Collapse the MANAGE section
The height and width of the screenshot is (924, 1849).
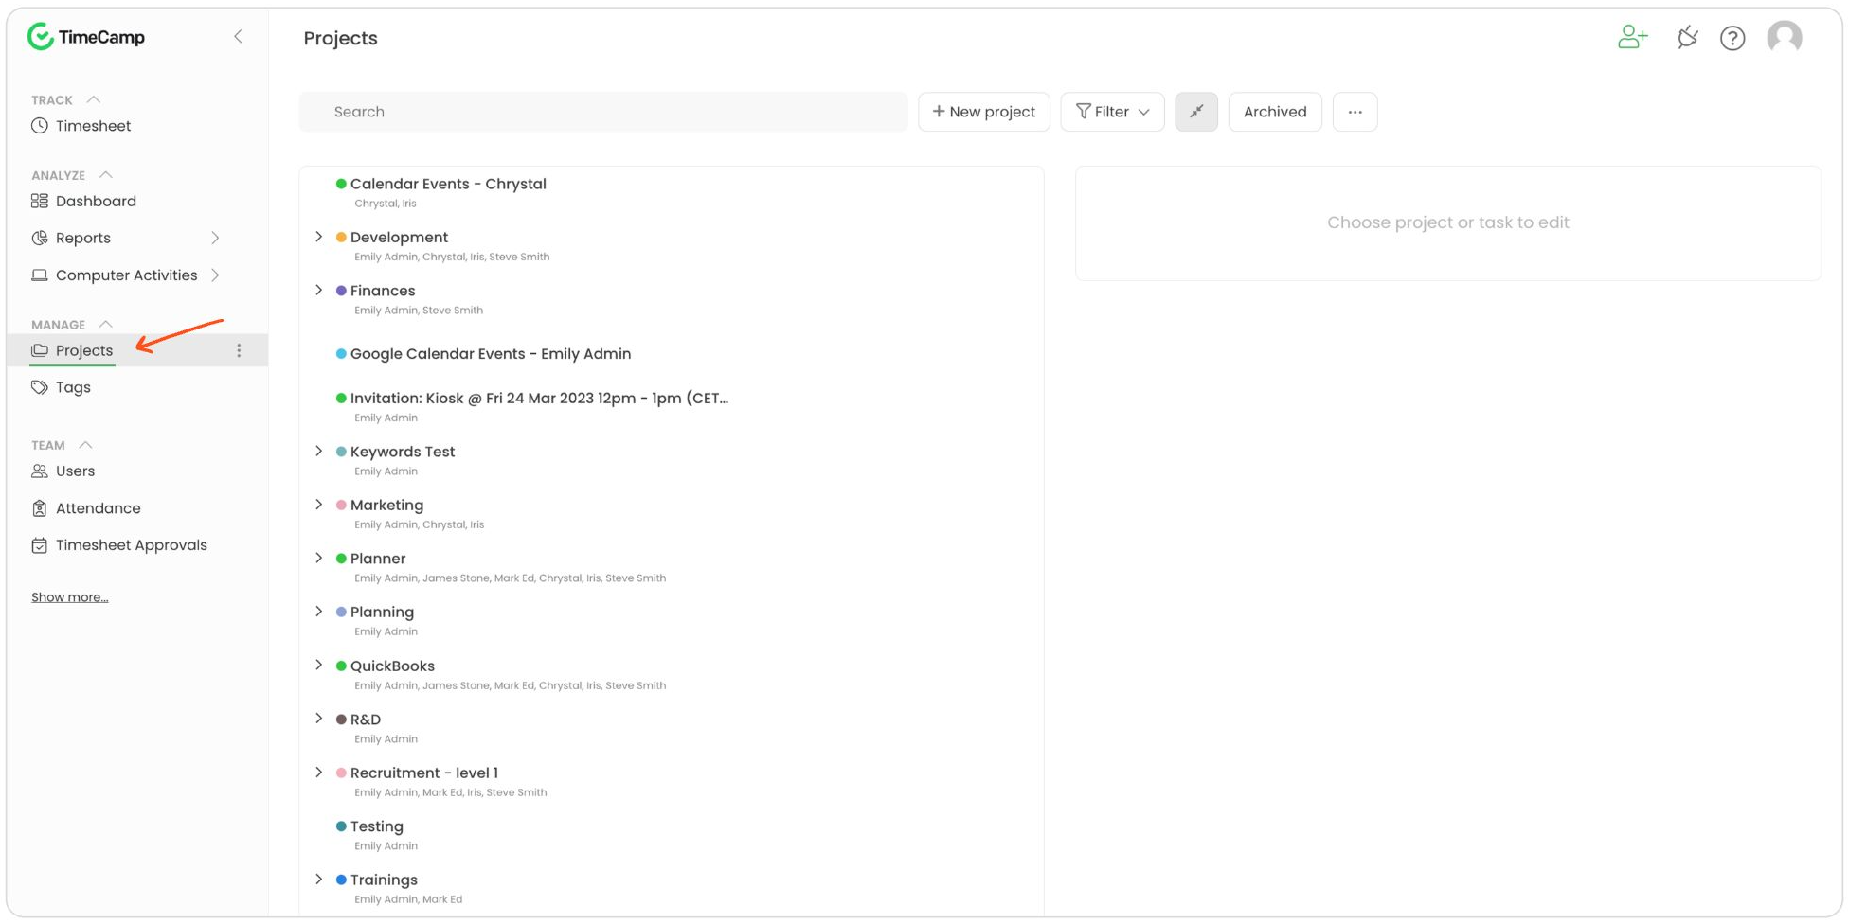coord(106,325)
